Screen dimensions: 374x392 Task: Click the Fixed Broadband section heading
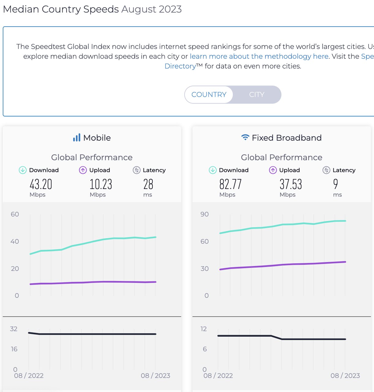pyautogui.click(x=286, y=138)
